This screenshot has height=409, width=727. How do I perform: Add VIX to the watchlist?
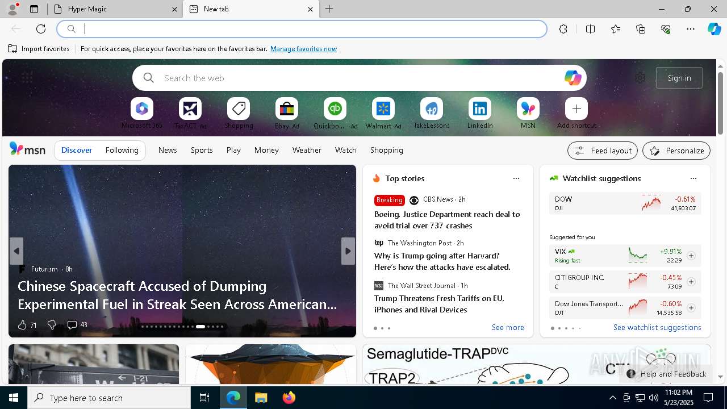[x=691, y=256]
